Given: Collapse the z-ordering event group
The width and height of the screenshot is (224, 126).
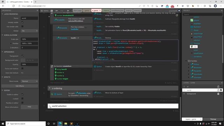Looking at the screenshot, I should (x=50, y=88).
